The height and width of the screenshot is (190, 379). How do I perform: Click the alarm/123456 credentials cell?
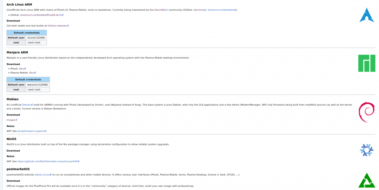36,37
